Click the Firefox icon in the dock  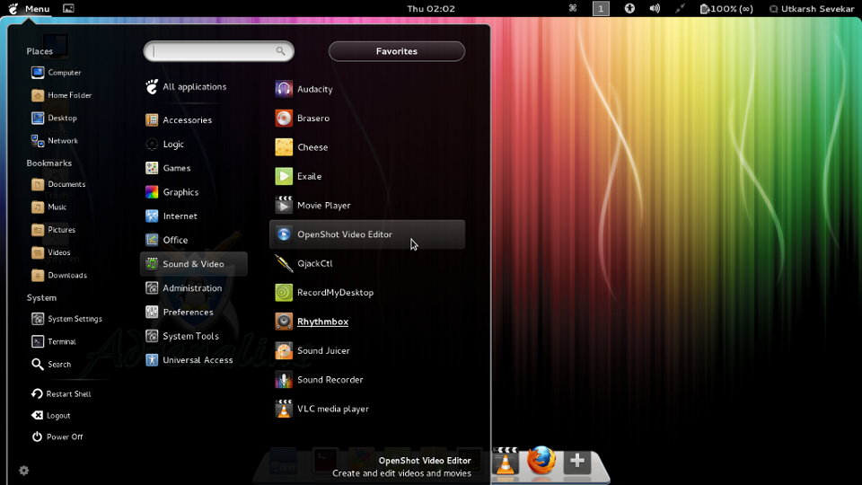(541, 461)
